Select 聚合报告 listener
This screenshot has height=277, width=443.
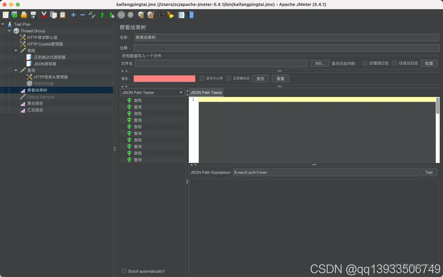click(x=35, y=103)
